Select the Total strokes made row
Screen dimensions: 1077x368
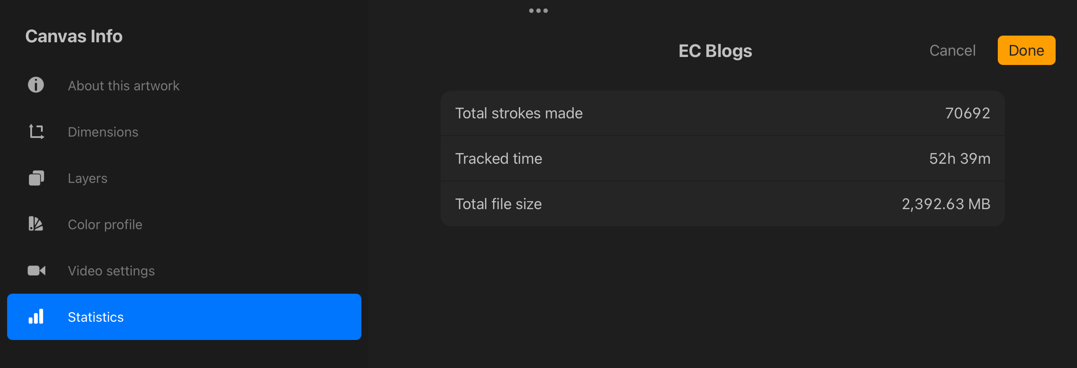(722, 113)
